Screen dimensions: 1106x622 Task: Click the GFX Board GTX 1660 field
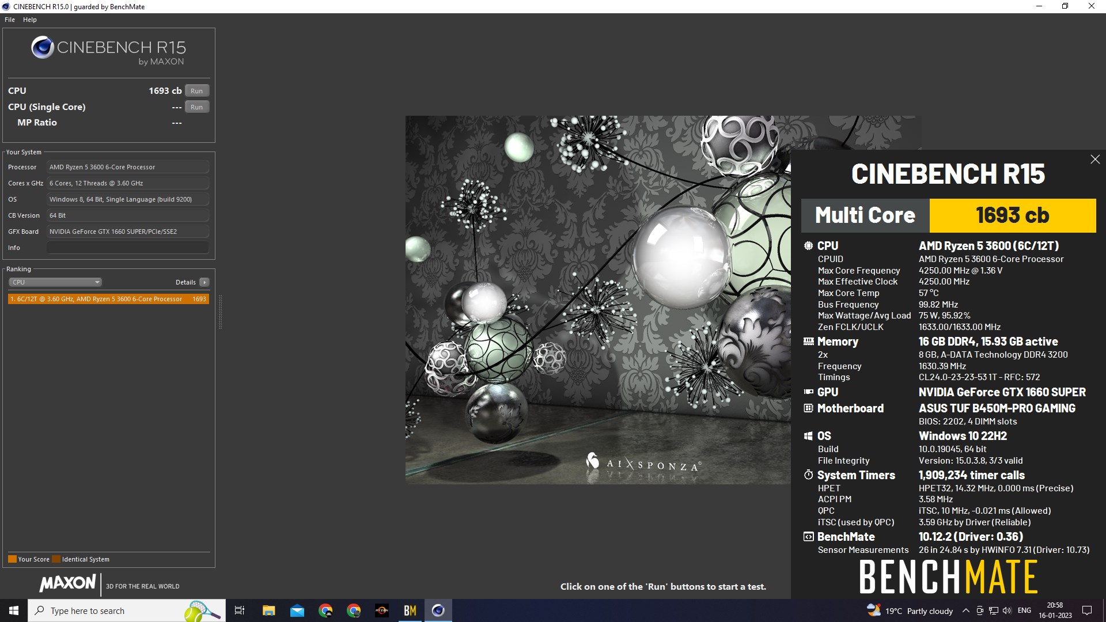click(127, 232)
